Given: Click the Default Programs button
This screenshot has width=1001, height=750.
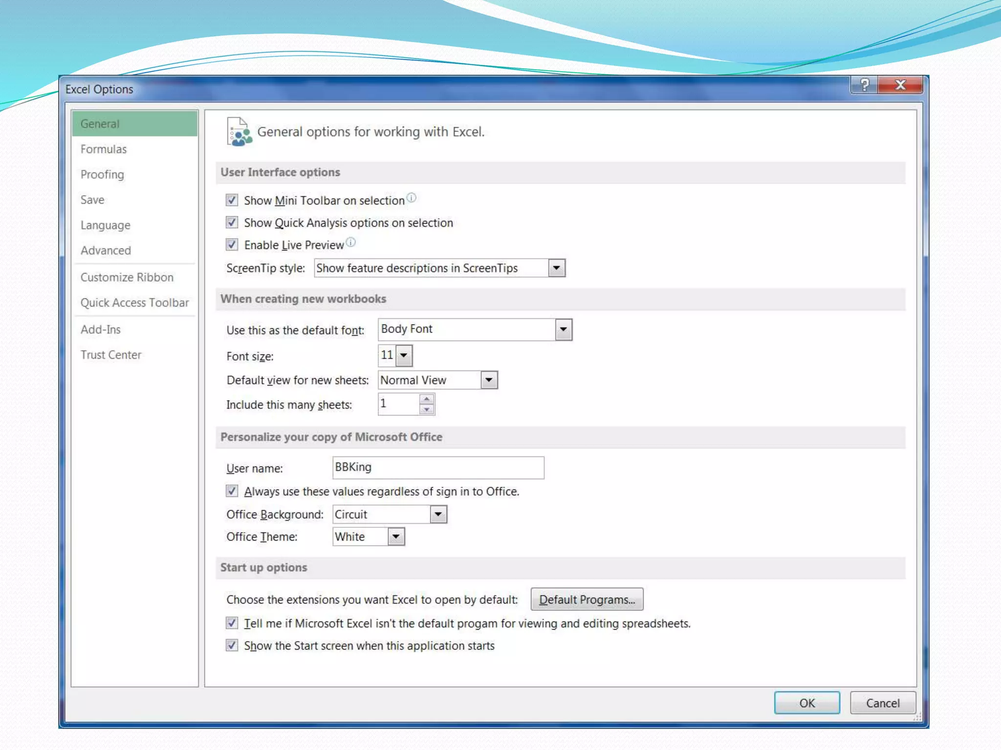Looking at the screenshot, I should coord(587,600).
